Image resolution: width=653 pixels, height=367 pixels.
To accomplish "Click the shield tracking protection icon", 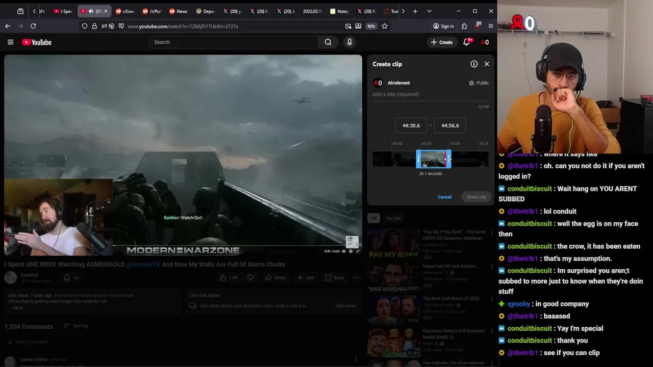I will coord(85,26).
